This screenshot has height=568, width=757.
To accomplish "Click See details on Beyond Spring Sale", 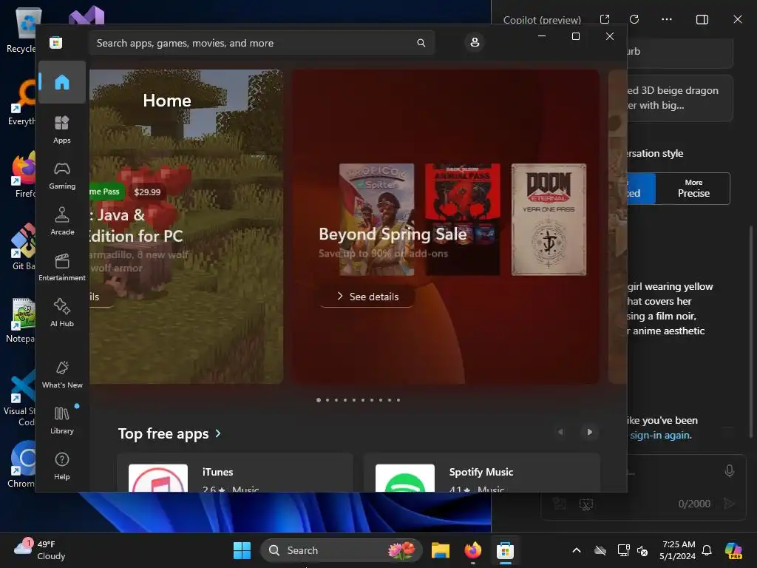I will (x=367, y=297).
